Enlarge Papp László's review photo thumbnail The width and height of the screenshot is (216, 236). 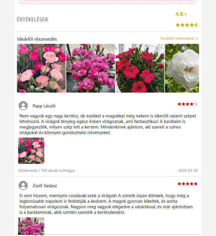tap(31, 151)
